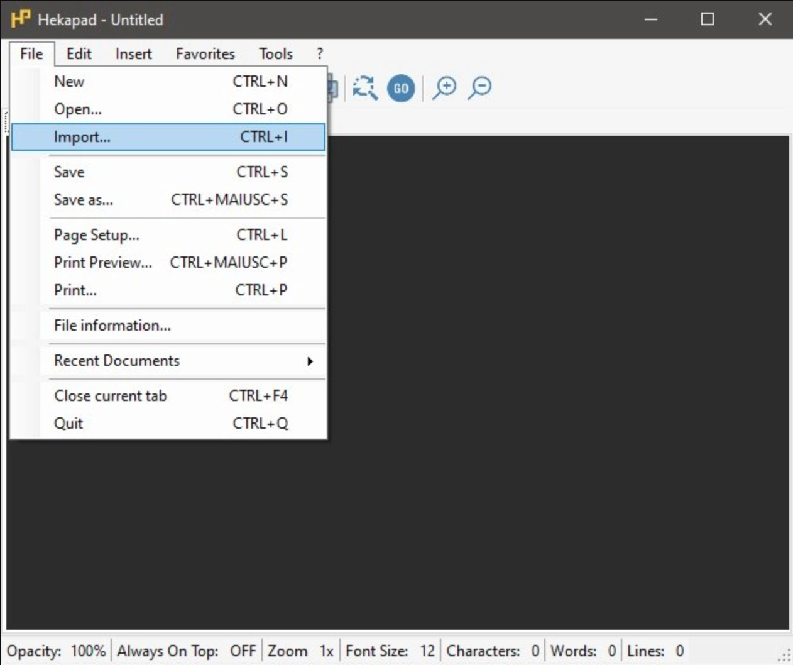793x665 pixels.
Task: Choose Quit from the File menu
Action: pyautogui.click(x=168, y=423)
